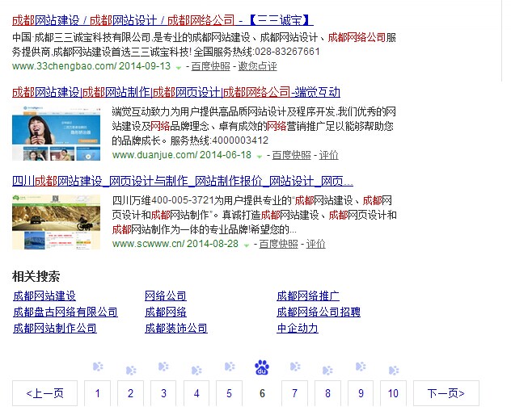Open 百度快照 for the duanjue result
Screen dimensions: 511x415
(291, 155)
